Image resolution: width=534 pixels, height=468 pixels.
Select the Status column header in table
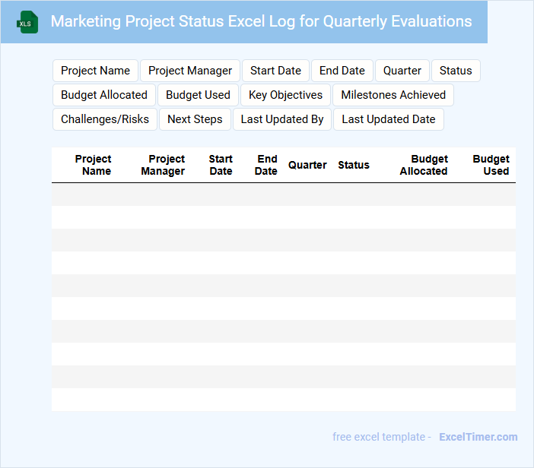point(354,165)
